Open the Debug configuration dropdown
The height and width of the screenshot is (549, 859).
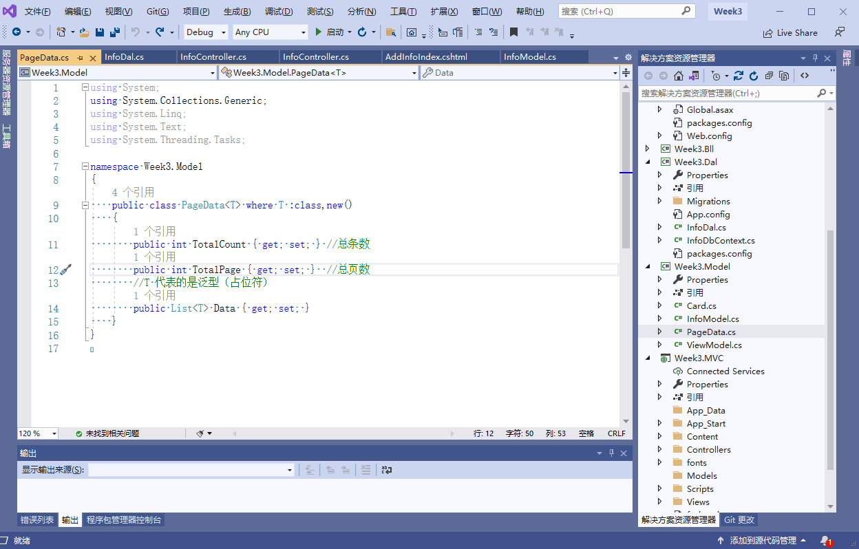coord(206,32)
